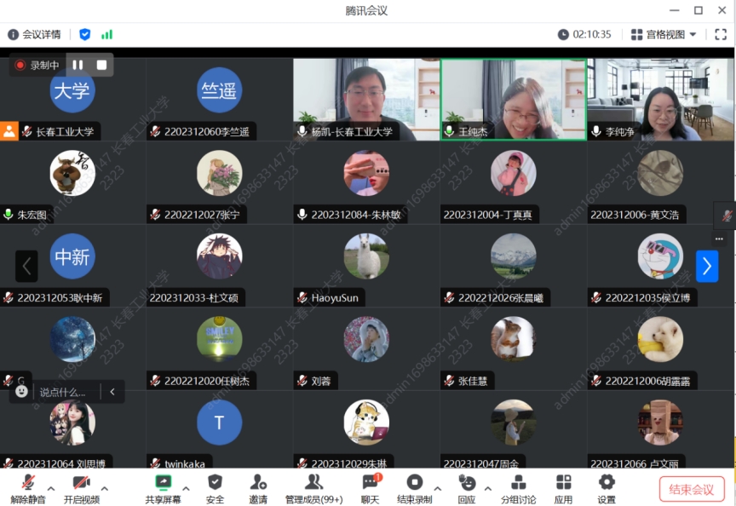Click the 共享屏幕 share screen icon
Image resolution: width=736 pixels, height=506 pixels.
point(163,483)
